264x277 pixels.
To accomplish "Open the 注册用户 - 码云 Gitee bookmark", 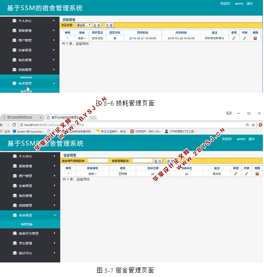I will pyautogui.click(x=146, y=131).
